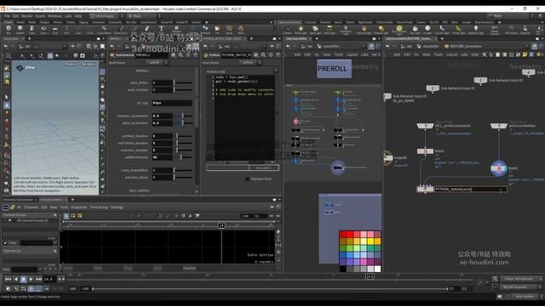Open the subnet asset name dropdown
Viewport: 545px width, 306px height.
coord(157,63)
